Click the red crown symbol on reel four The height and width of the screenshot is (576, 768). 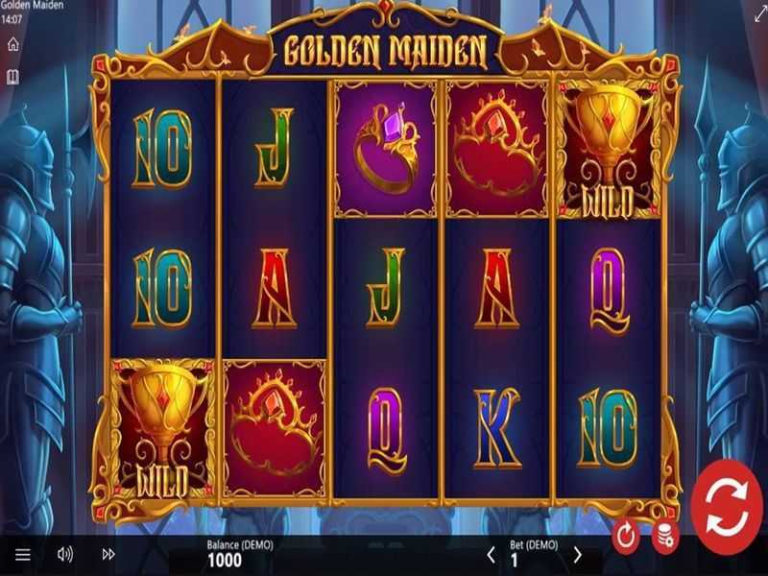point(496,149)
